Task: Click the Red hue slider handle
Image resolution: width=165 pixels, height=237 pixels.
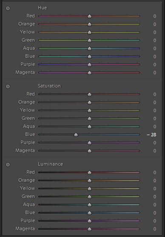Action: [89, 16]
